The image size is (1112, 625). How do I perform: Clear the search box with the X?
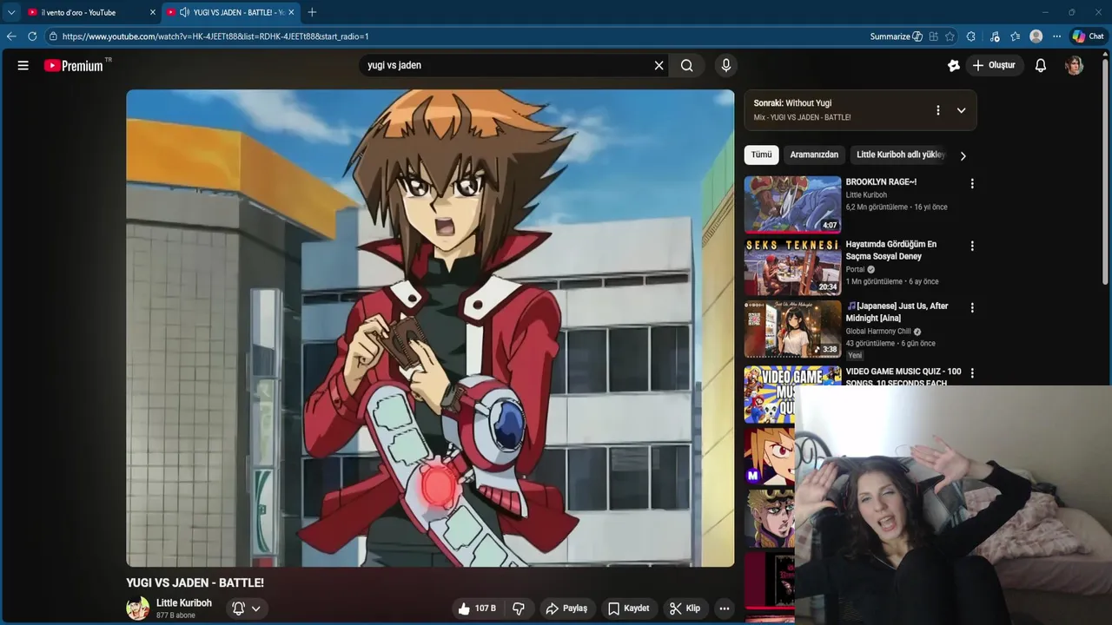(659, 65)
